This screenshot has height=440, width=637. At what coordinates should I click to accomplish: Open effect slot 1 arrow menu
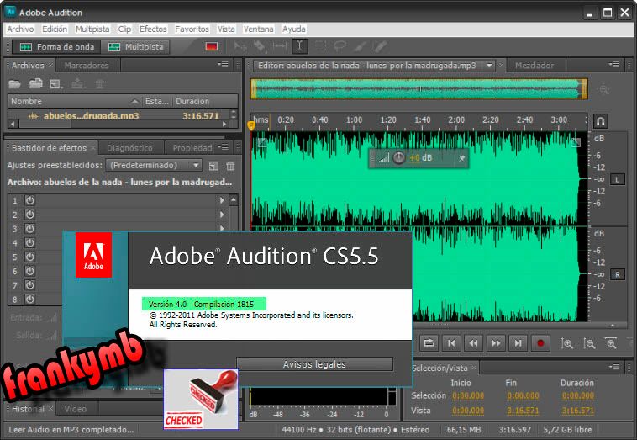pyautogui.click(x=222, y=200)
